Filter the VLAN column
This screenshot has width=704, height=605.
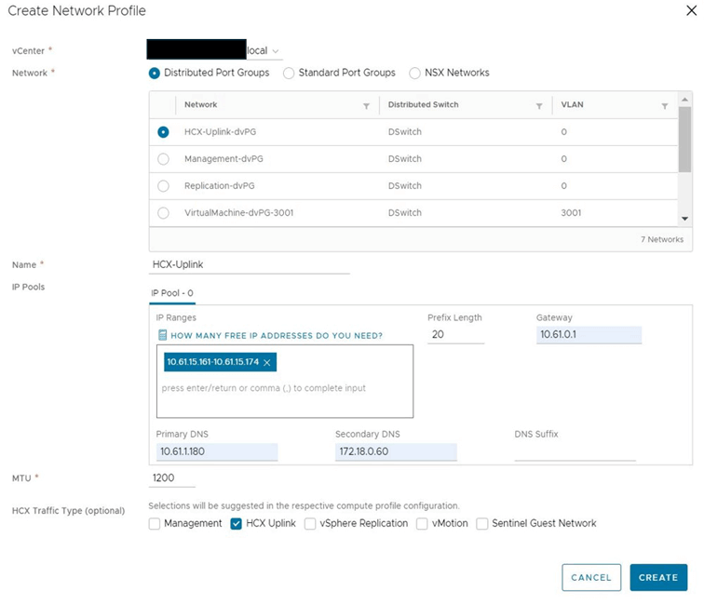(x=665, y=106)
